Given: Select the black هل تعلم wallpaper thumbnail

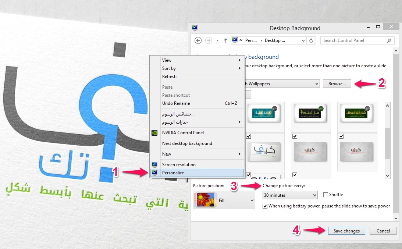Looking at the screenshot, I should [x=310, y=113].
